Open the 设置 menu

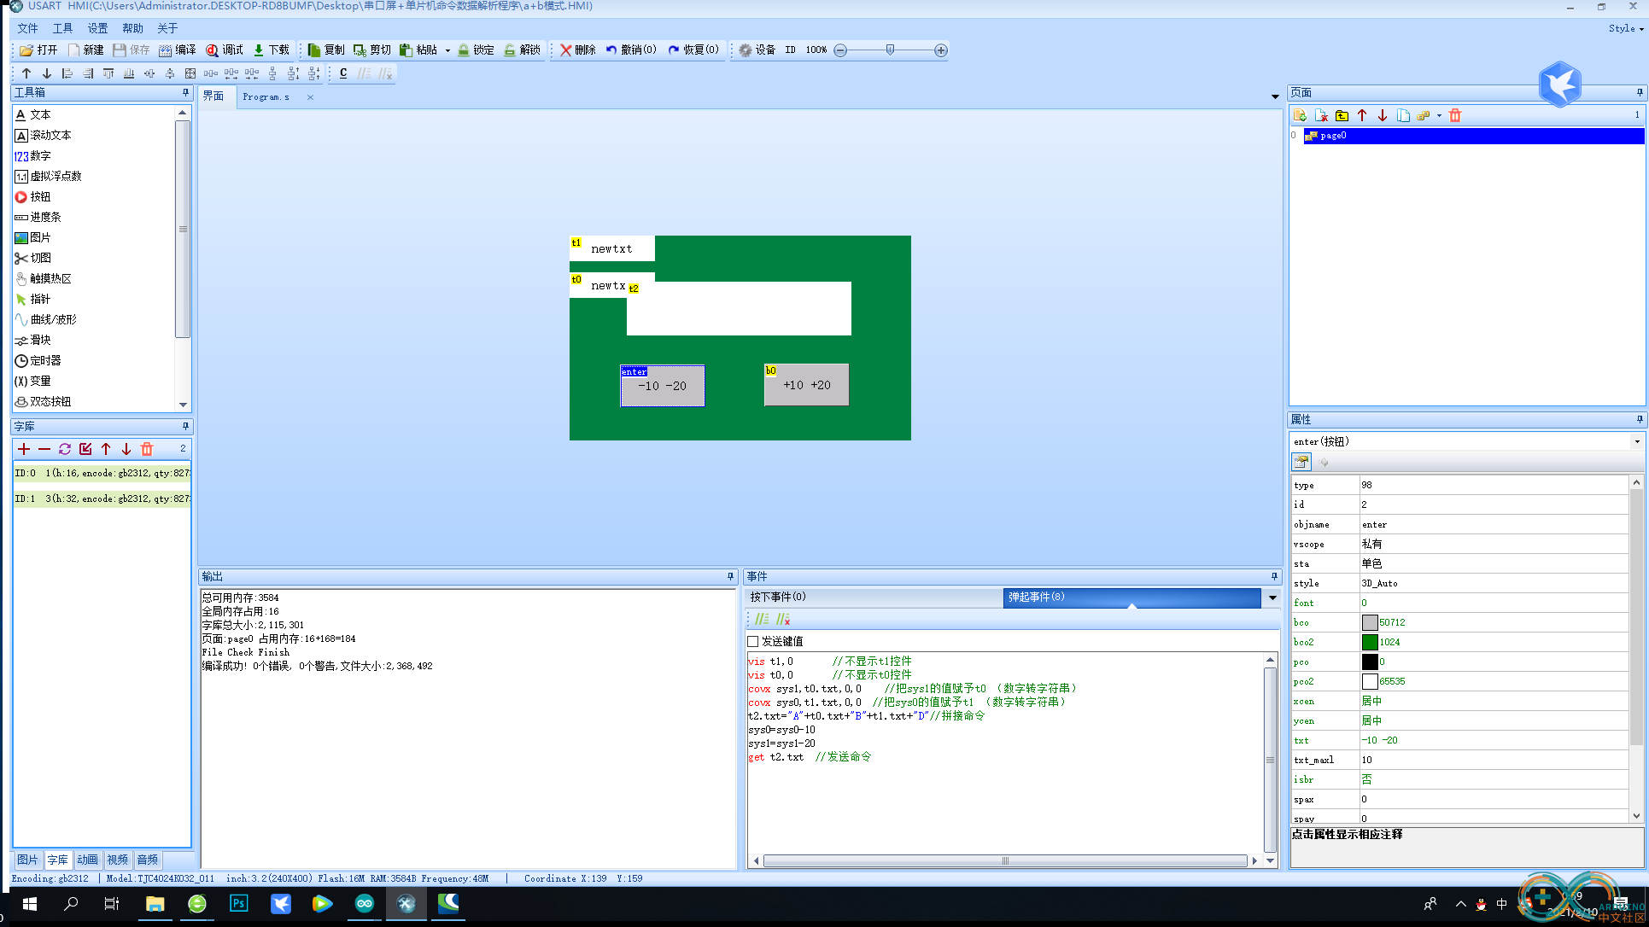click(x=97, y=28)
